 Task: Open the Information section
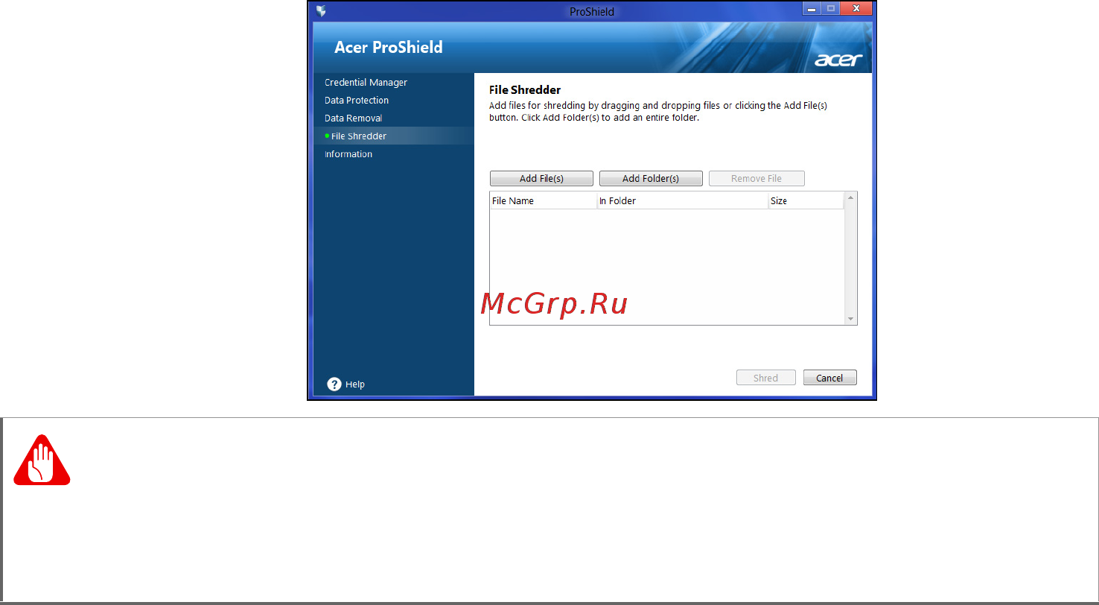pyautogui.click(x=348, y=154)
